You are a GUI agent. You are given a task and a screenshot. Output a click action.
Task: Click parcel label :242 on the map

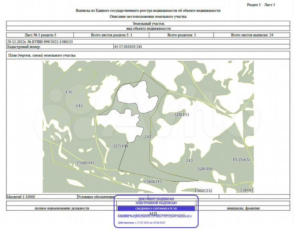[x=189, y=161]
